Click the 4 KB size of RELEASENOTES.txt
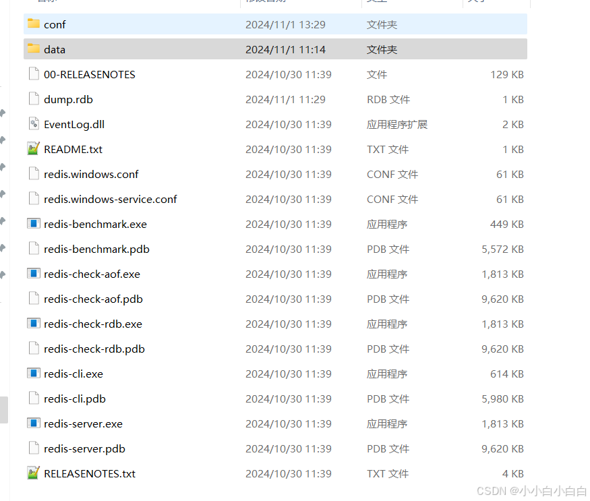 coord(513,474)
